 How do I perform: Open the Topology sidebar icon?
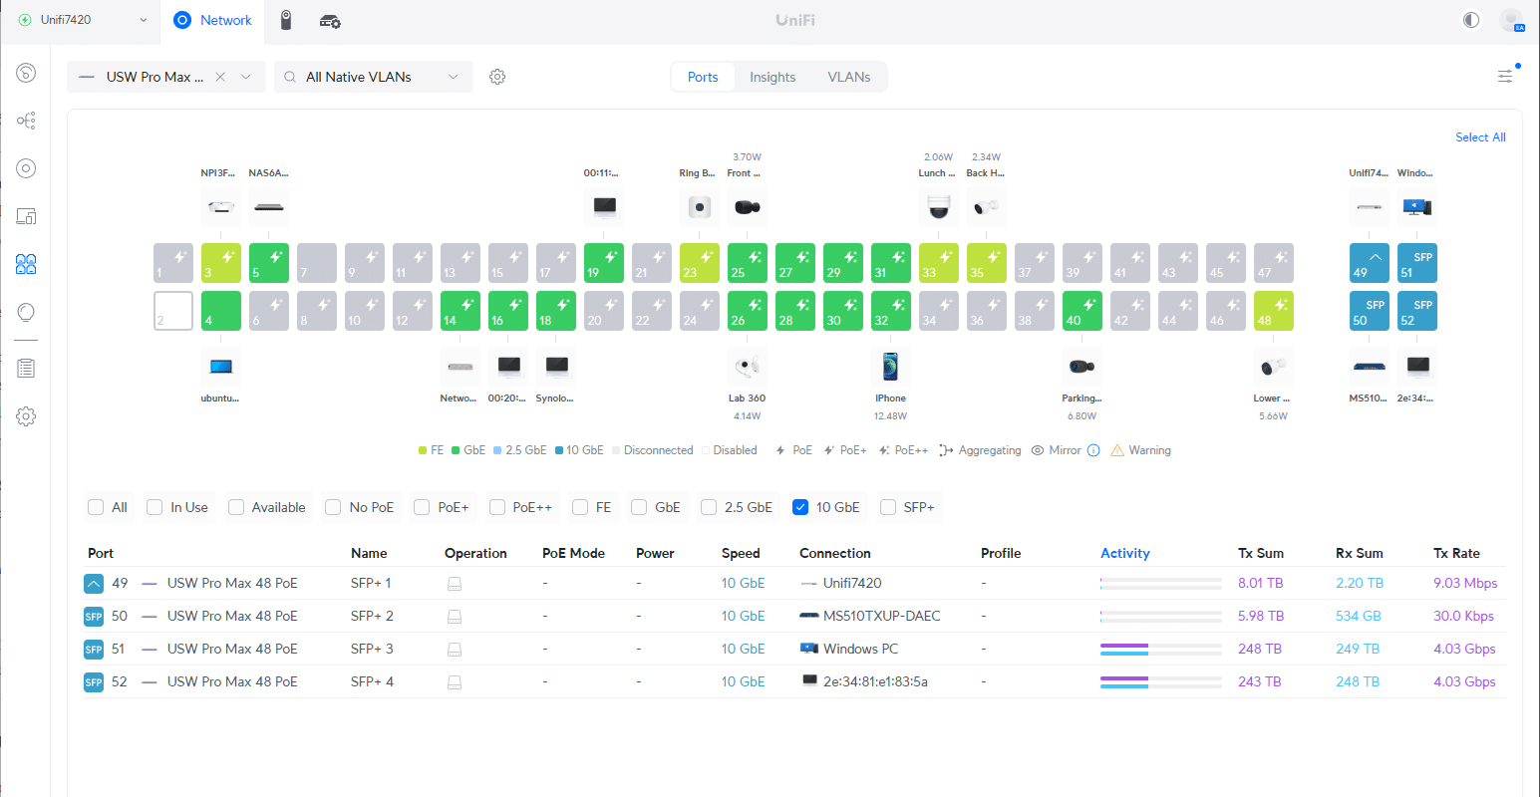tap(27, 121)
